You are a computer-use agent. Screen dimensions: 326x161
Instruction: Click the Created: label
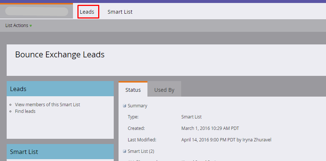(136, 128)
